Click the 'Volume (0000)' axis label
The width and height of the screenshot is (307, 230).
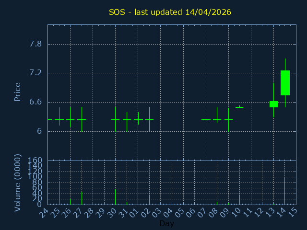(18, 183)
